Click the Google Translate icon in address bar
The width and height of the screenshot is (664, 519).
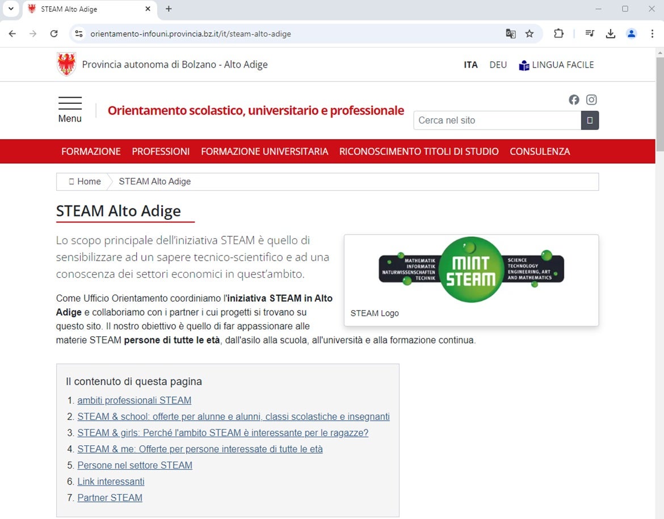pos(510,34)
